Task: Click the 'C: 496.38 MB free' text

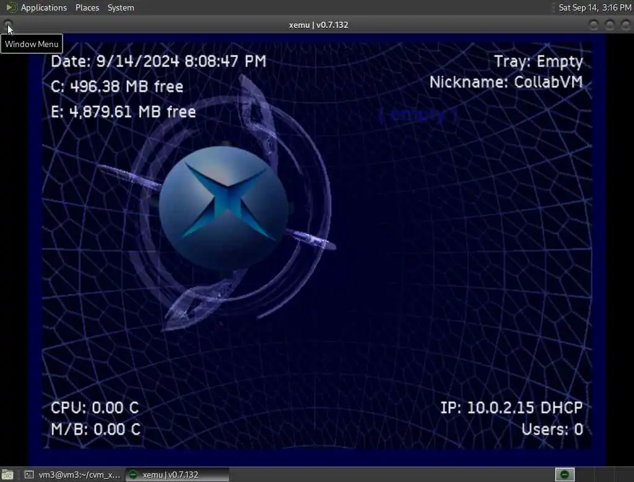Action: (x=117, y=87)
